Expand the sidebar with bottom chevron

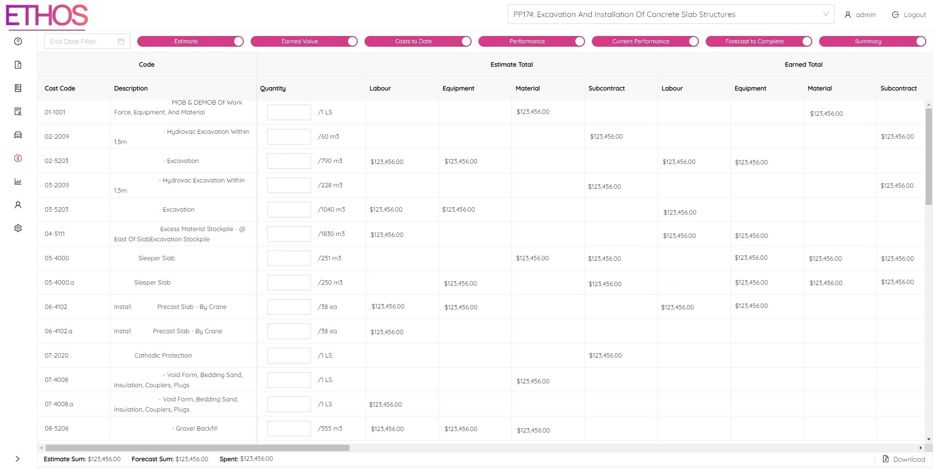pyautogui.click(x=18, y=459)
